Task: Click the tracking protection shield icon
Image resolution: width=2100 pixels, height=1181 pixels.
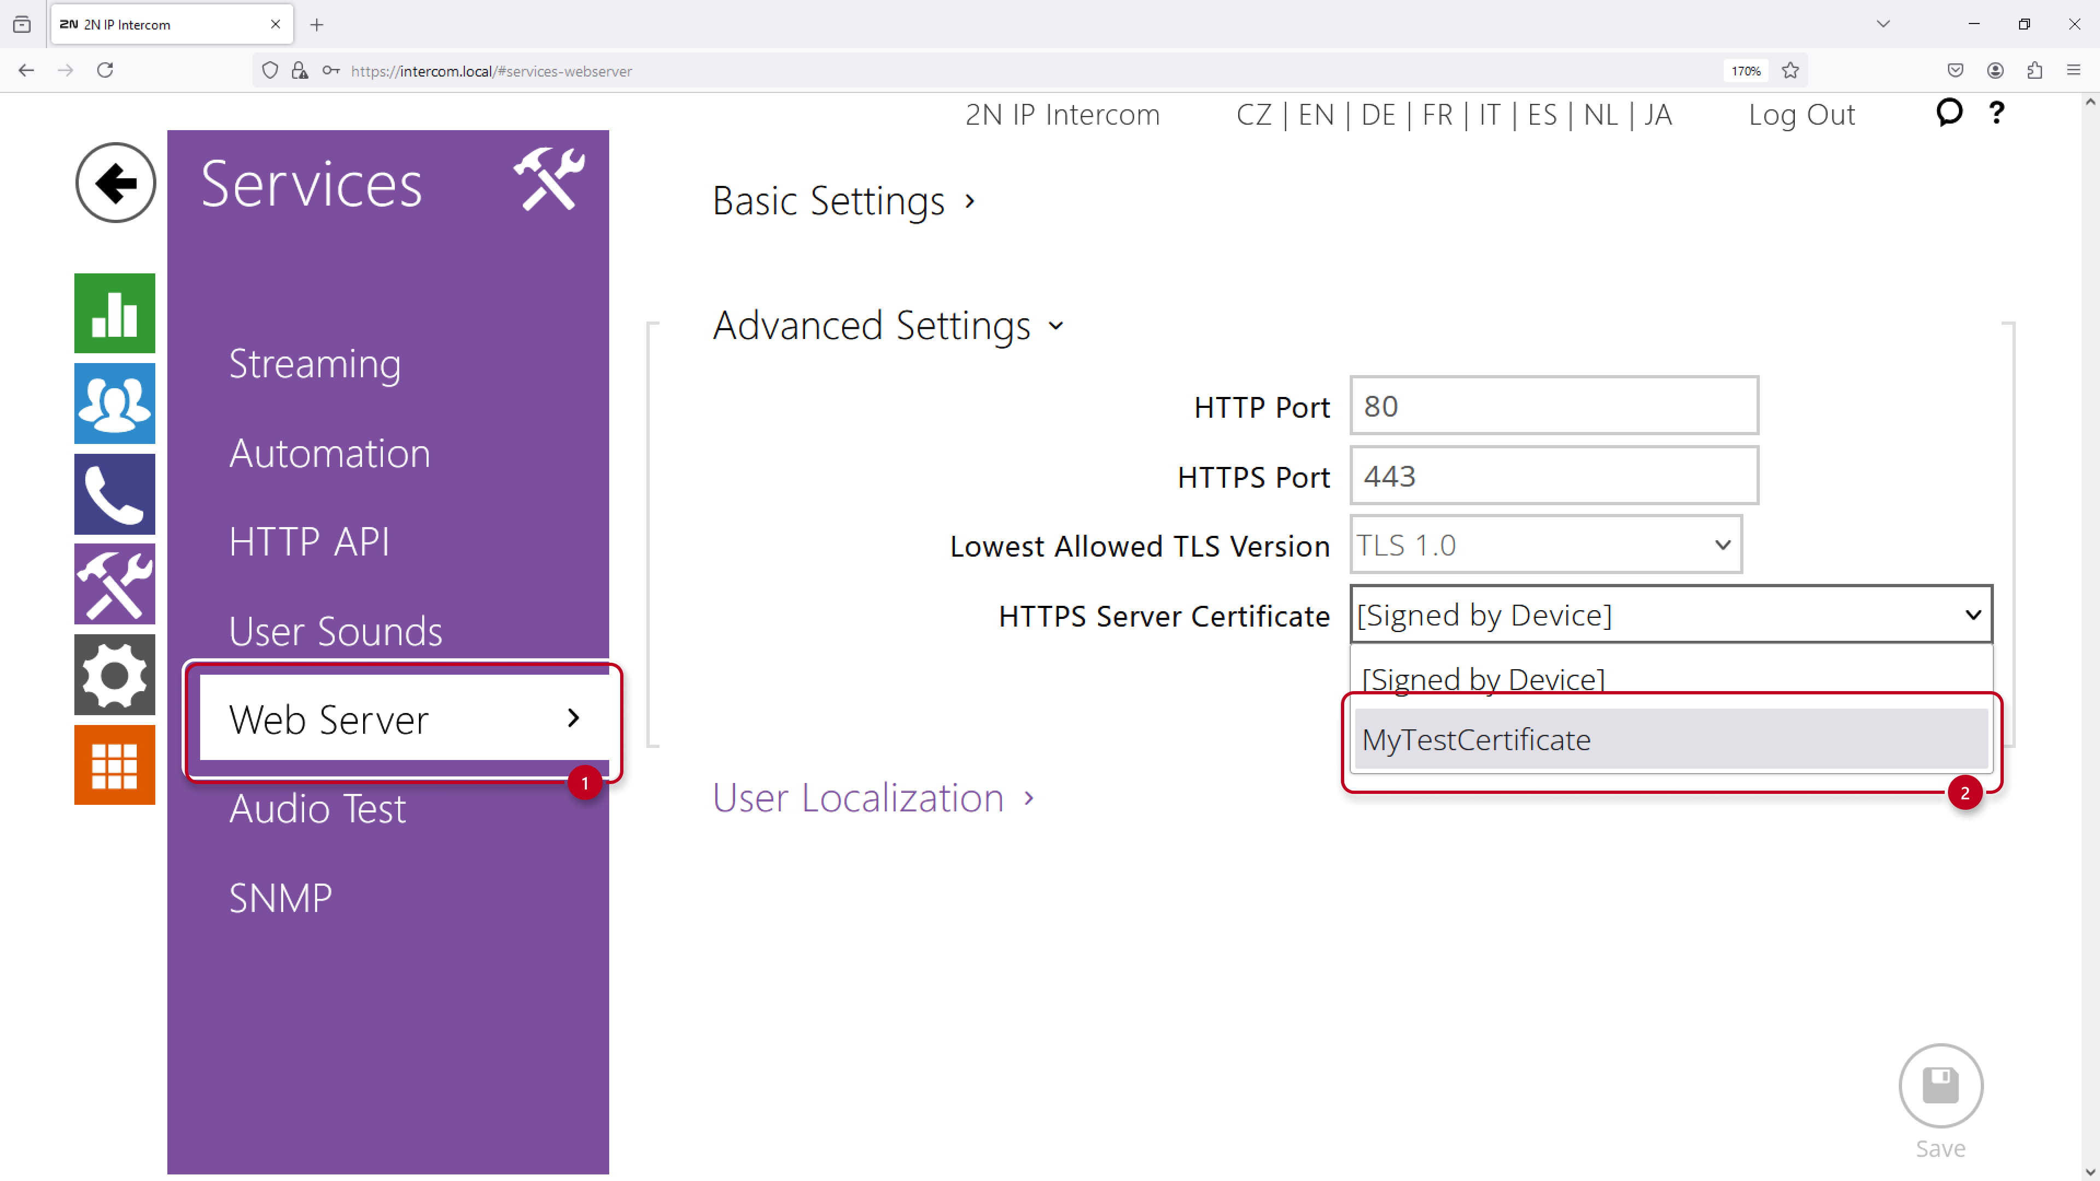Action: 270,71
